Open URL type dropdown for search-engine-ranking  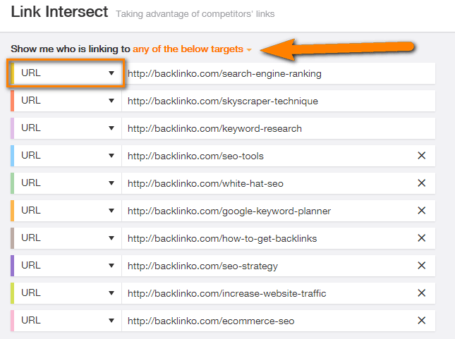point(67,73)
